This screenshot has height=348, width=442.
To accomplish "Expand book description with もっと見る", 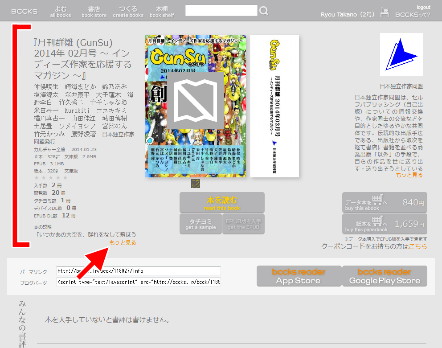I will pos(123,243).
